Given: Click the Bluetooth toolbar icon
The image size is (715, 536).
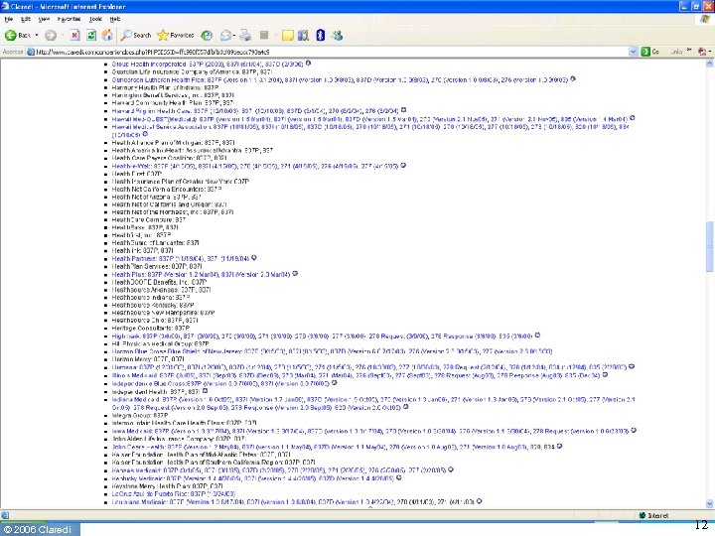Looking at the screenshot, I should click(x=320, y=35).
